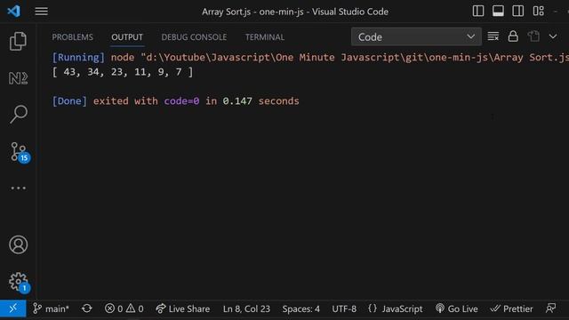The image size is (569, 320).
Task: Toggle primary side bar layout icon
Action: click(x=478, y=12)
